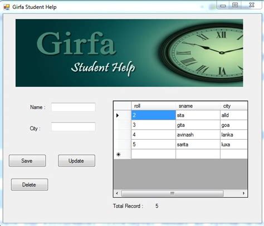Select the roll cell with value 4
This screenshot has height=226, width=264.
[153, 135]
